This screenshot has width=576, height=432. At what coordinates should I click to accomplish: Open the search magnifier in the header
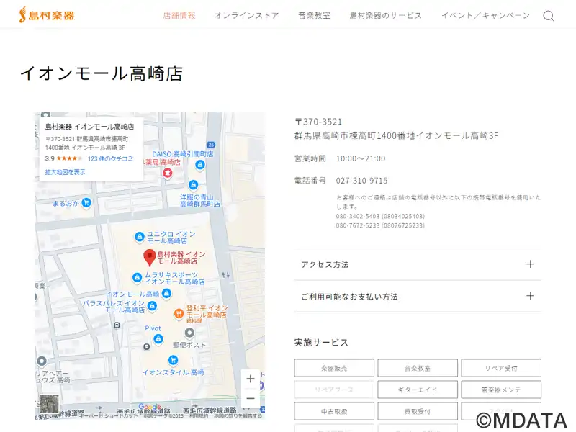coord(548,16)
